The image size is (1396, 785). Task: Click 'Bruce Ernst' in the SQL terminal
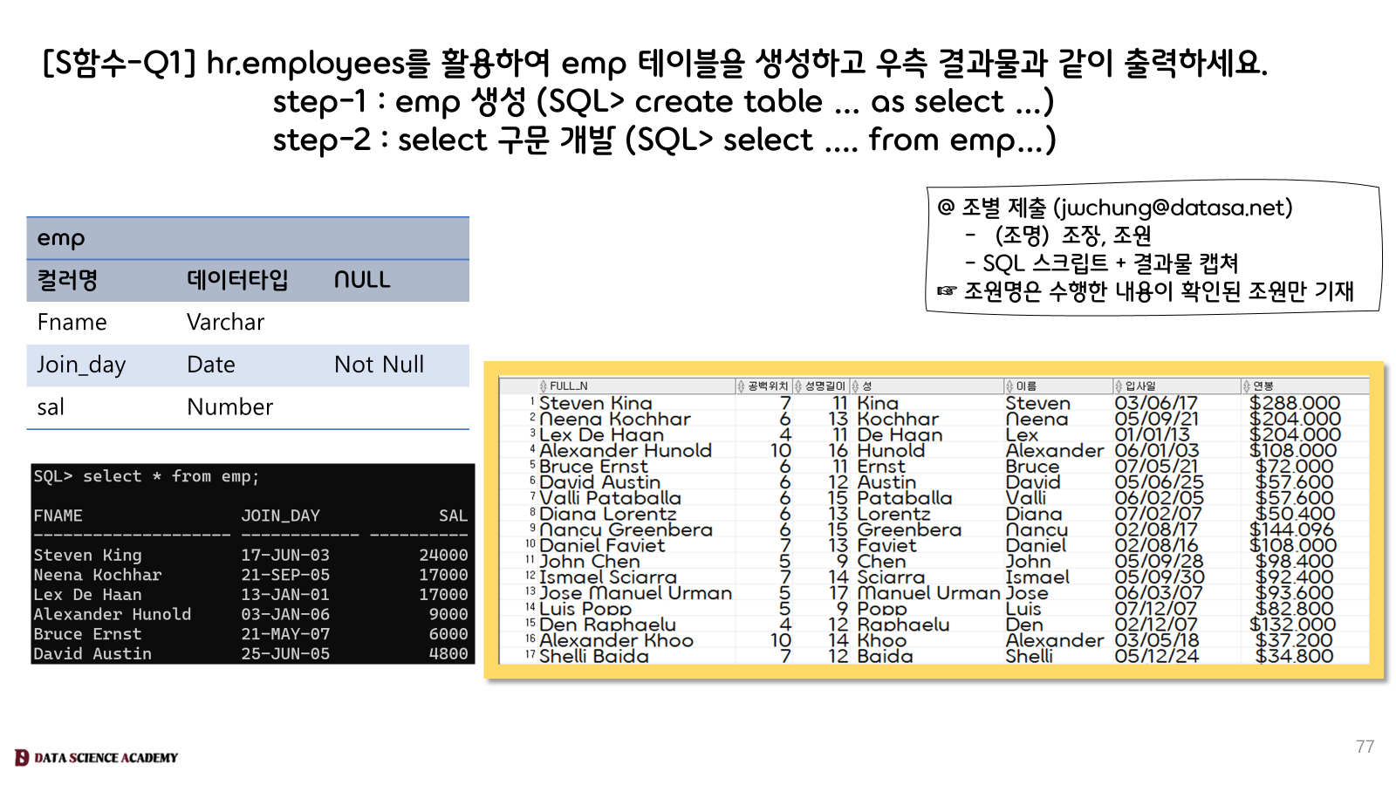87,634
